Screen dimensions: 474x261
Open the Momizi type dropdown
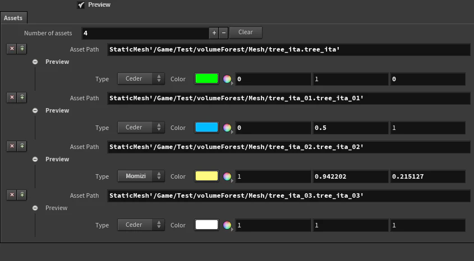tap(141, 176)
